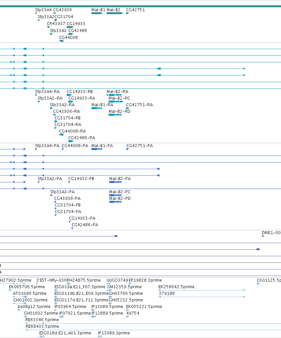Select EST GH01602.3prime

tap(30, 300)
